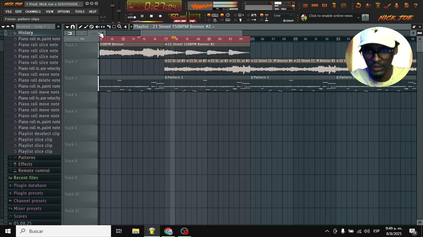Toggle the first orange LED in recording panel
The image size is (423, 237).
click(209, 15)
